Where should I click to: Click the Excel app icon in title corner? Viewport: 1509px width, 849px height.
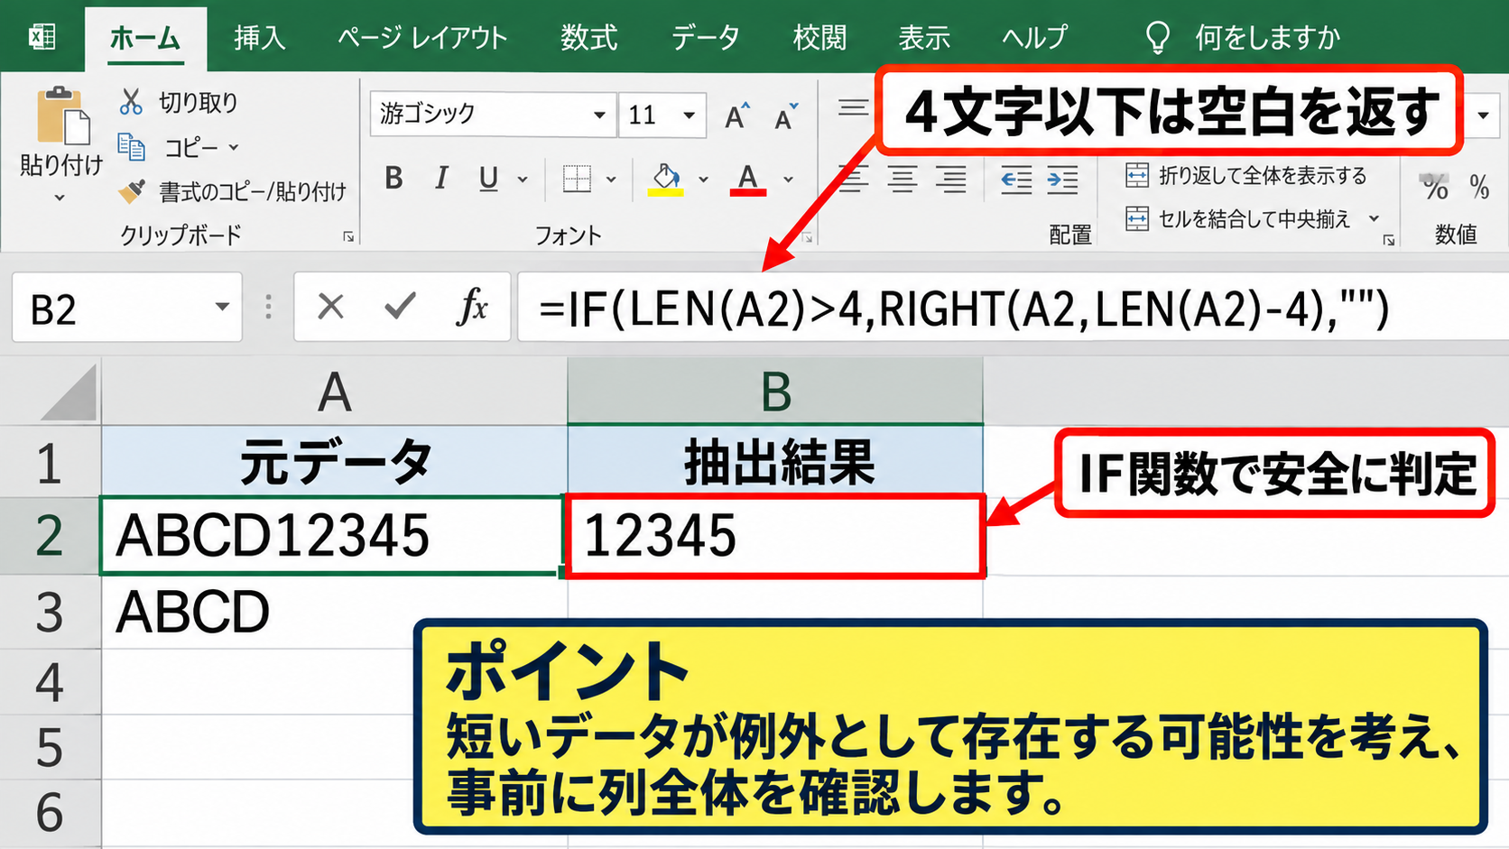pyautogui.click(x=42, y=37)
